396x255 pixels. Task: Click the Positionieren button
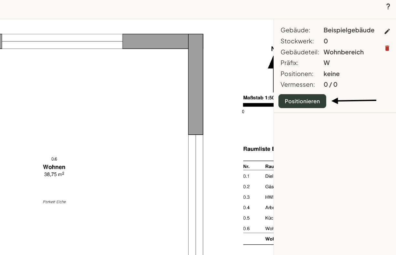pyautogui.click(x=302, y=101)
